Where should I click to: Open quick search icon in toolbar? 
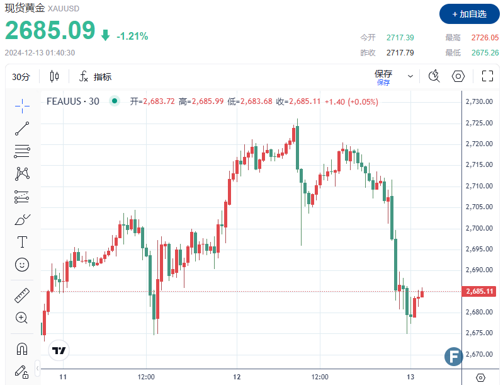point(434,76)
